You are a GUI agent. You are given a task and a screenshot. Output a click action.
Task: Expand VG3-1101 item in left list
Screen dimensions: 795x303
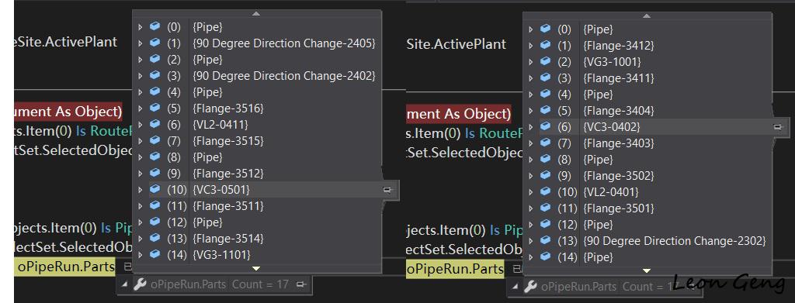pos(141,254)
